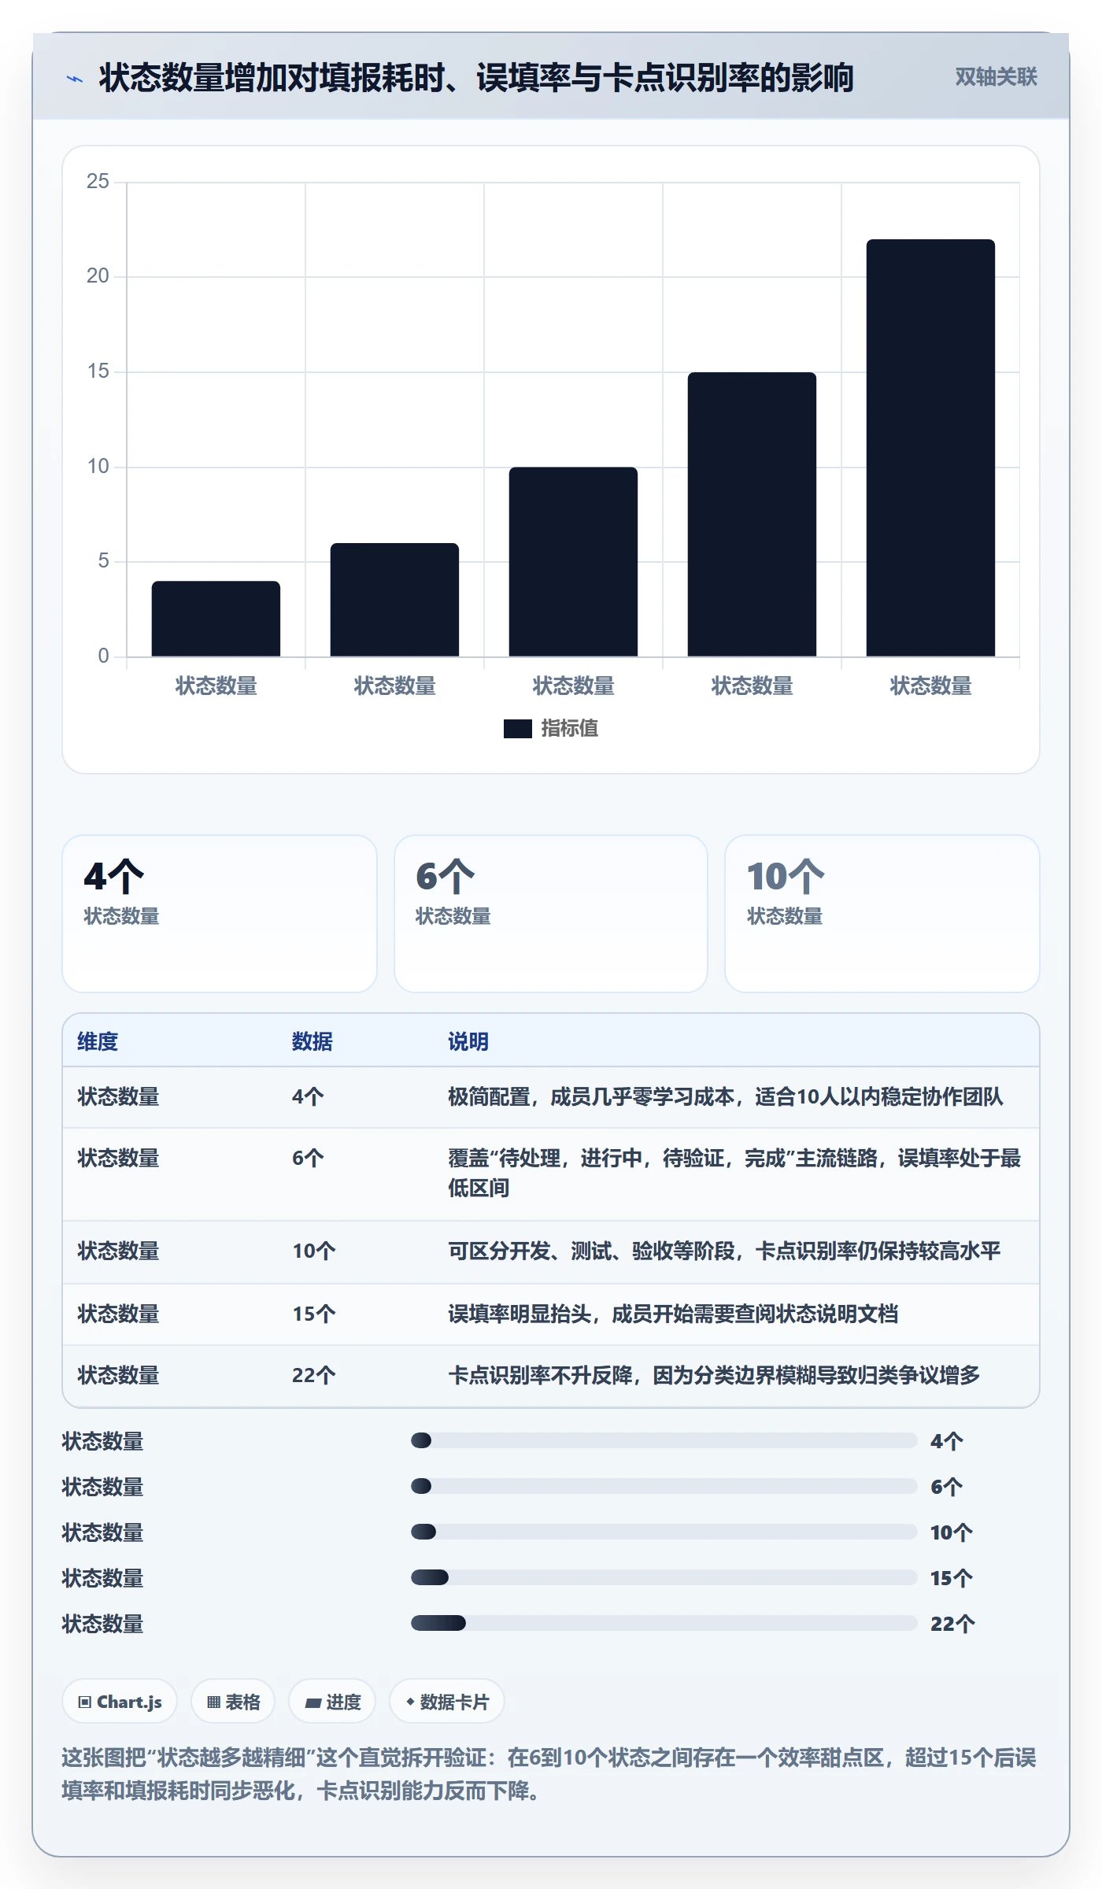Toggle the 指标值 legend color box
This screenshot has width=1102, height=1889.
pyautogui.click(x=517, y=729)
